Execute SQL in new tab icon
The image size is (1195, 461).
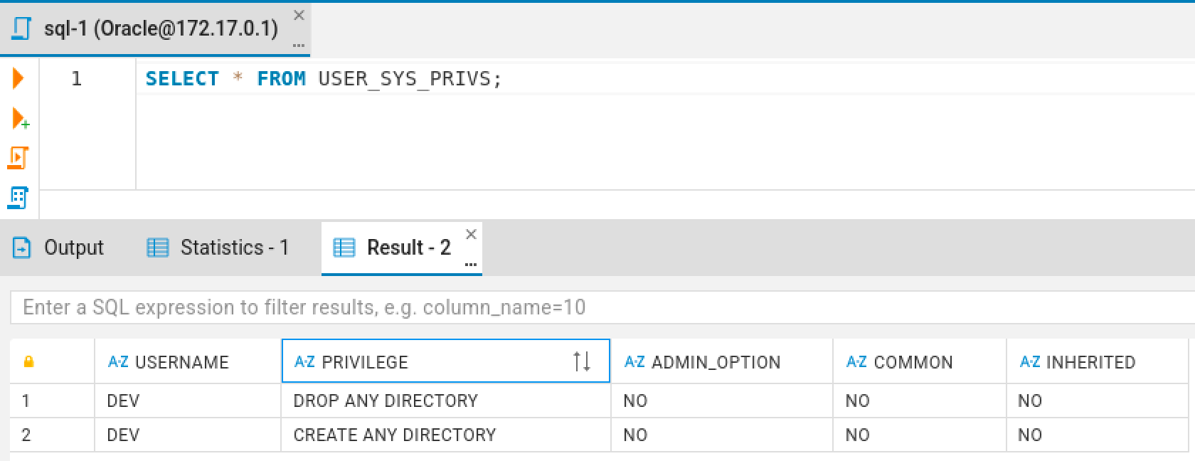point(20,118)
